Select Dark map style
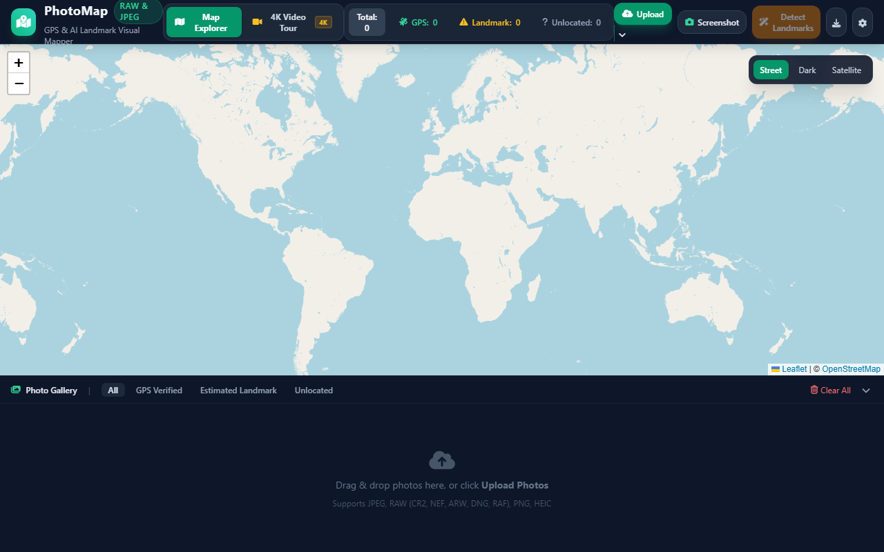Viewport: 884px width, 552px height. [807, 70]
